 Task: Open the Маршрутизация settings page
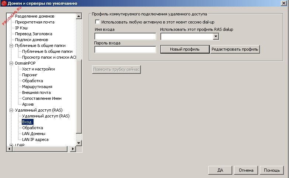(x=37, y=87)
